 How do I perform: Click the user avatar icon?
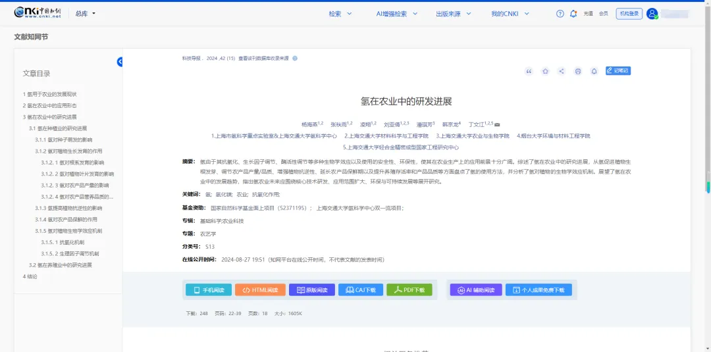(652, 14)
